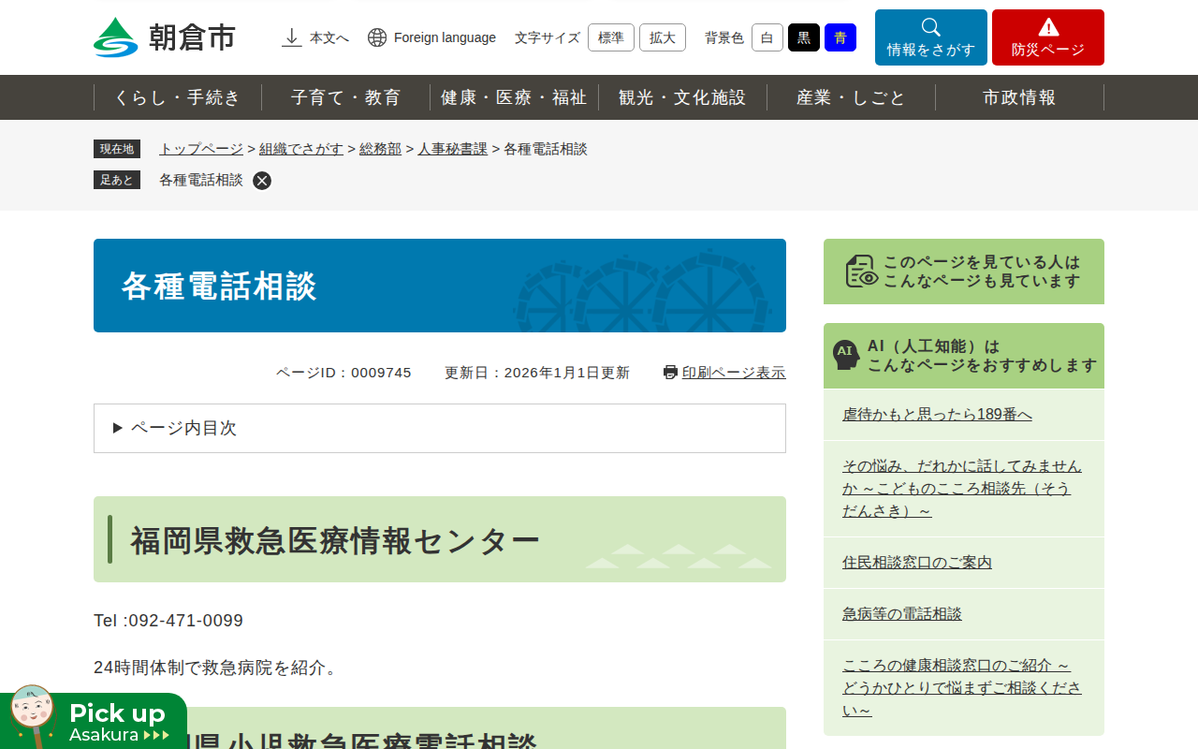Expand the このページを見ている人は panel
This screenshot has height=749, width=1198.
[963, 272]
